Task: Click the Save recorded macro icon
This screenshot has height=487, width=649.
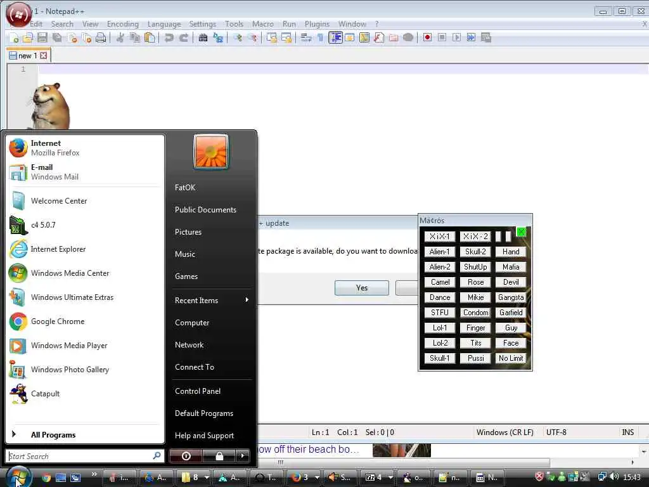Action: pos(486,37)
